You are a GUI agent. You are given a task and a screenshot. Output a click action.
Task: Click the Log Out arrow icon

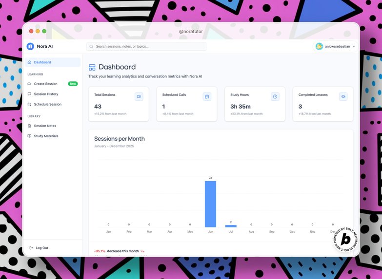tap(31, 248)
